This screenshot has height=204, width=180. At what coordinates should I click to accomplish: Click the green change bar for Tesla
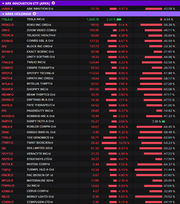(119, 19)
